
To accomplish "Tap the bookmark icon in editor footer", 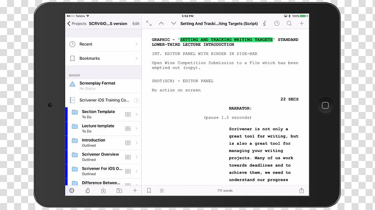I will pos(149,190).
